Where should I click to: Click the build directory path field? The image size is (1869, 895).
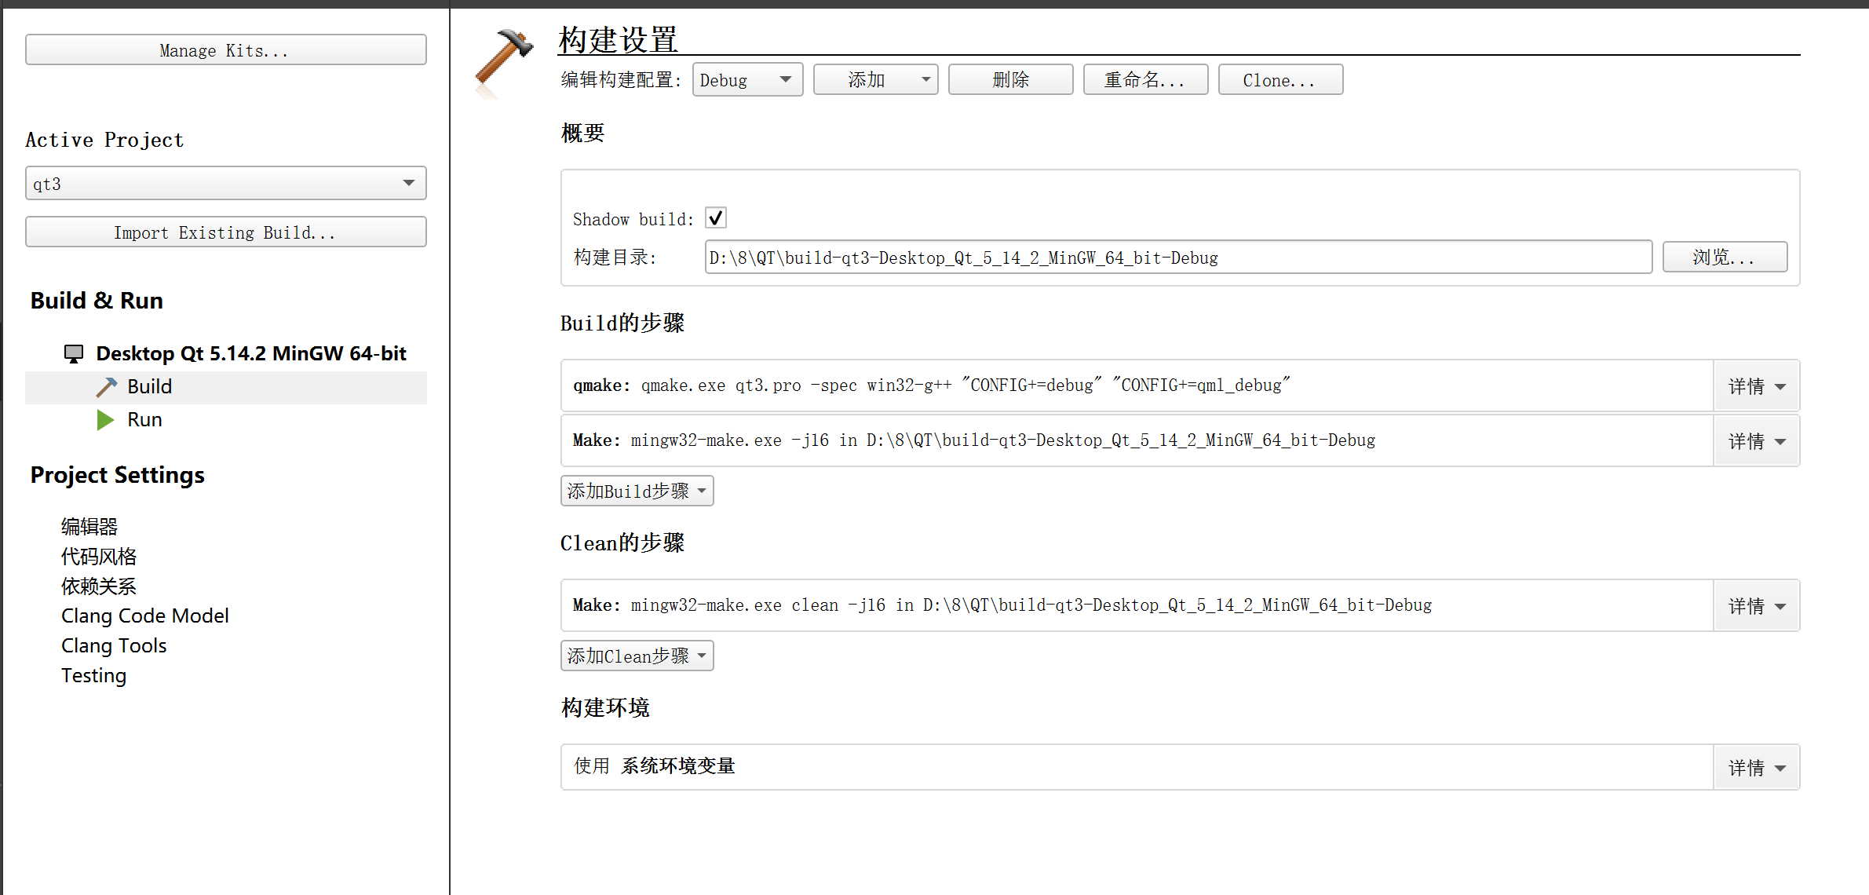1177,258
